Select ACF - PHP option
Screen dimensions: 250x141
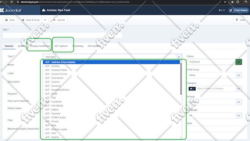click(x=111, y=133)
